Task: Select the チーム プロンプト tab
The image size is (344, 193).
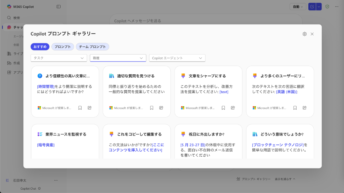Action: click(x=92, y=47)
